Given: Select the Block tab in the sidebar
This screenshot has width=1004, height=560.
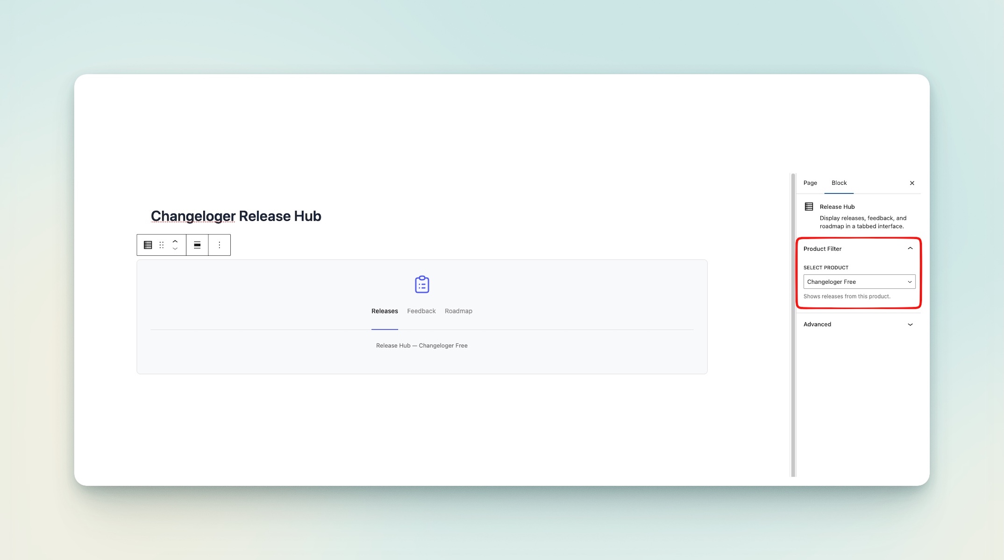Looking at the screenshot, I should pyautogui.click(x=839, y=182).
